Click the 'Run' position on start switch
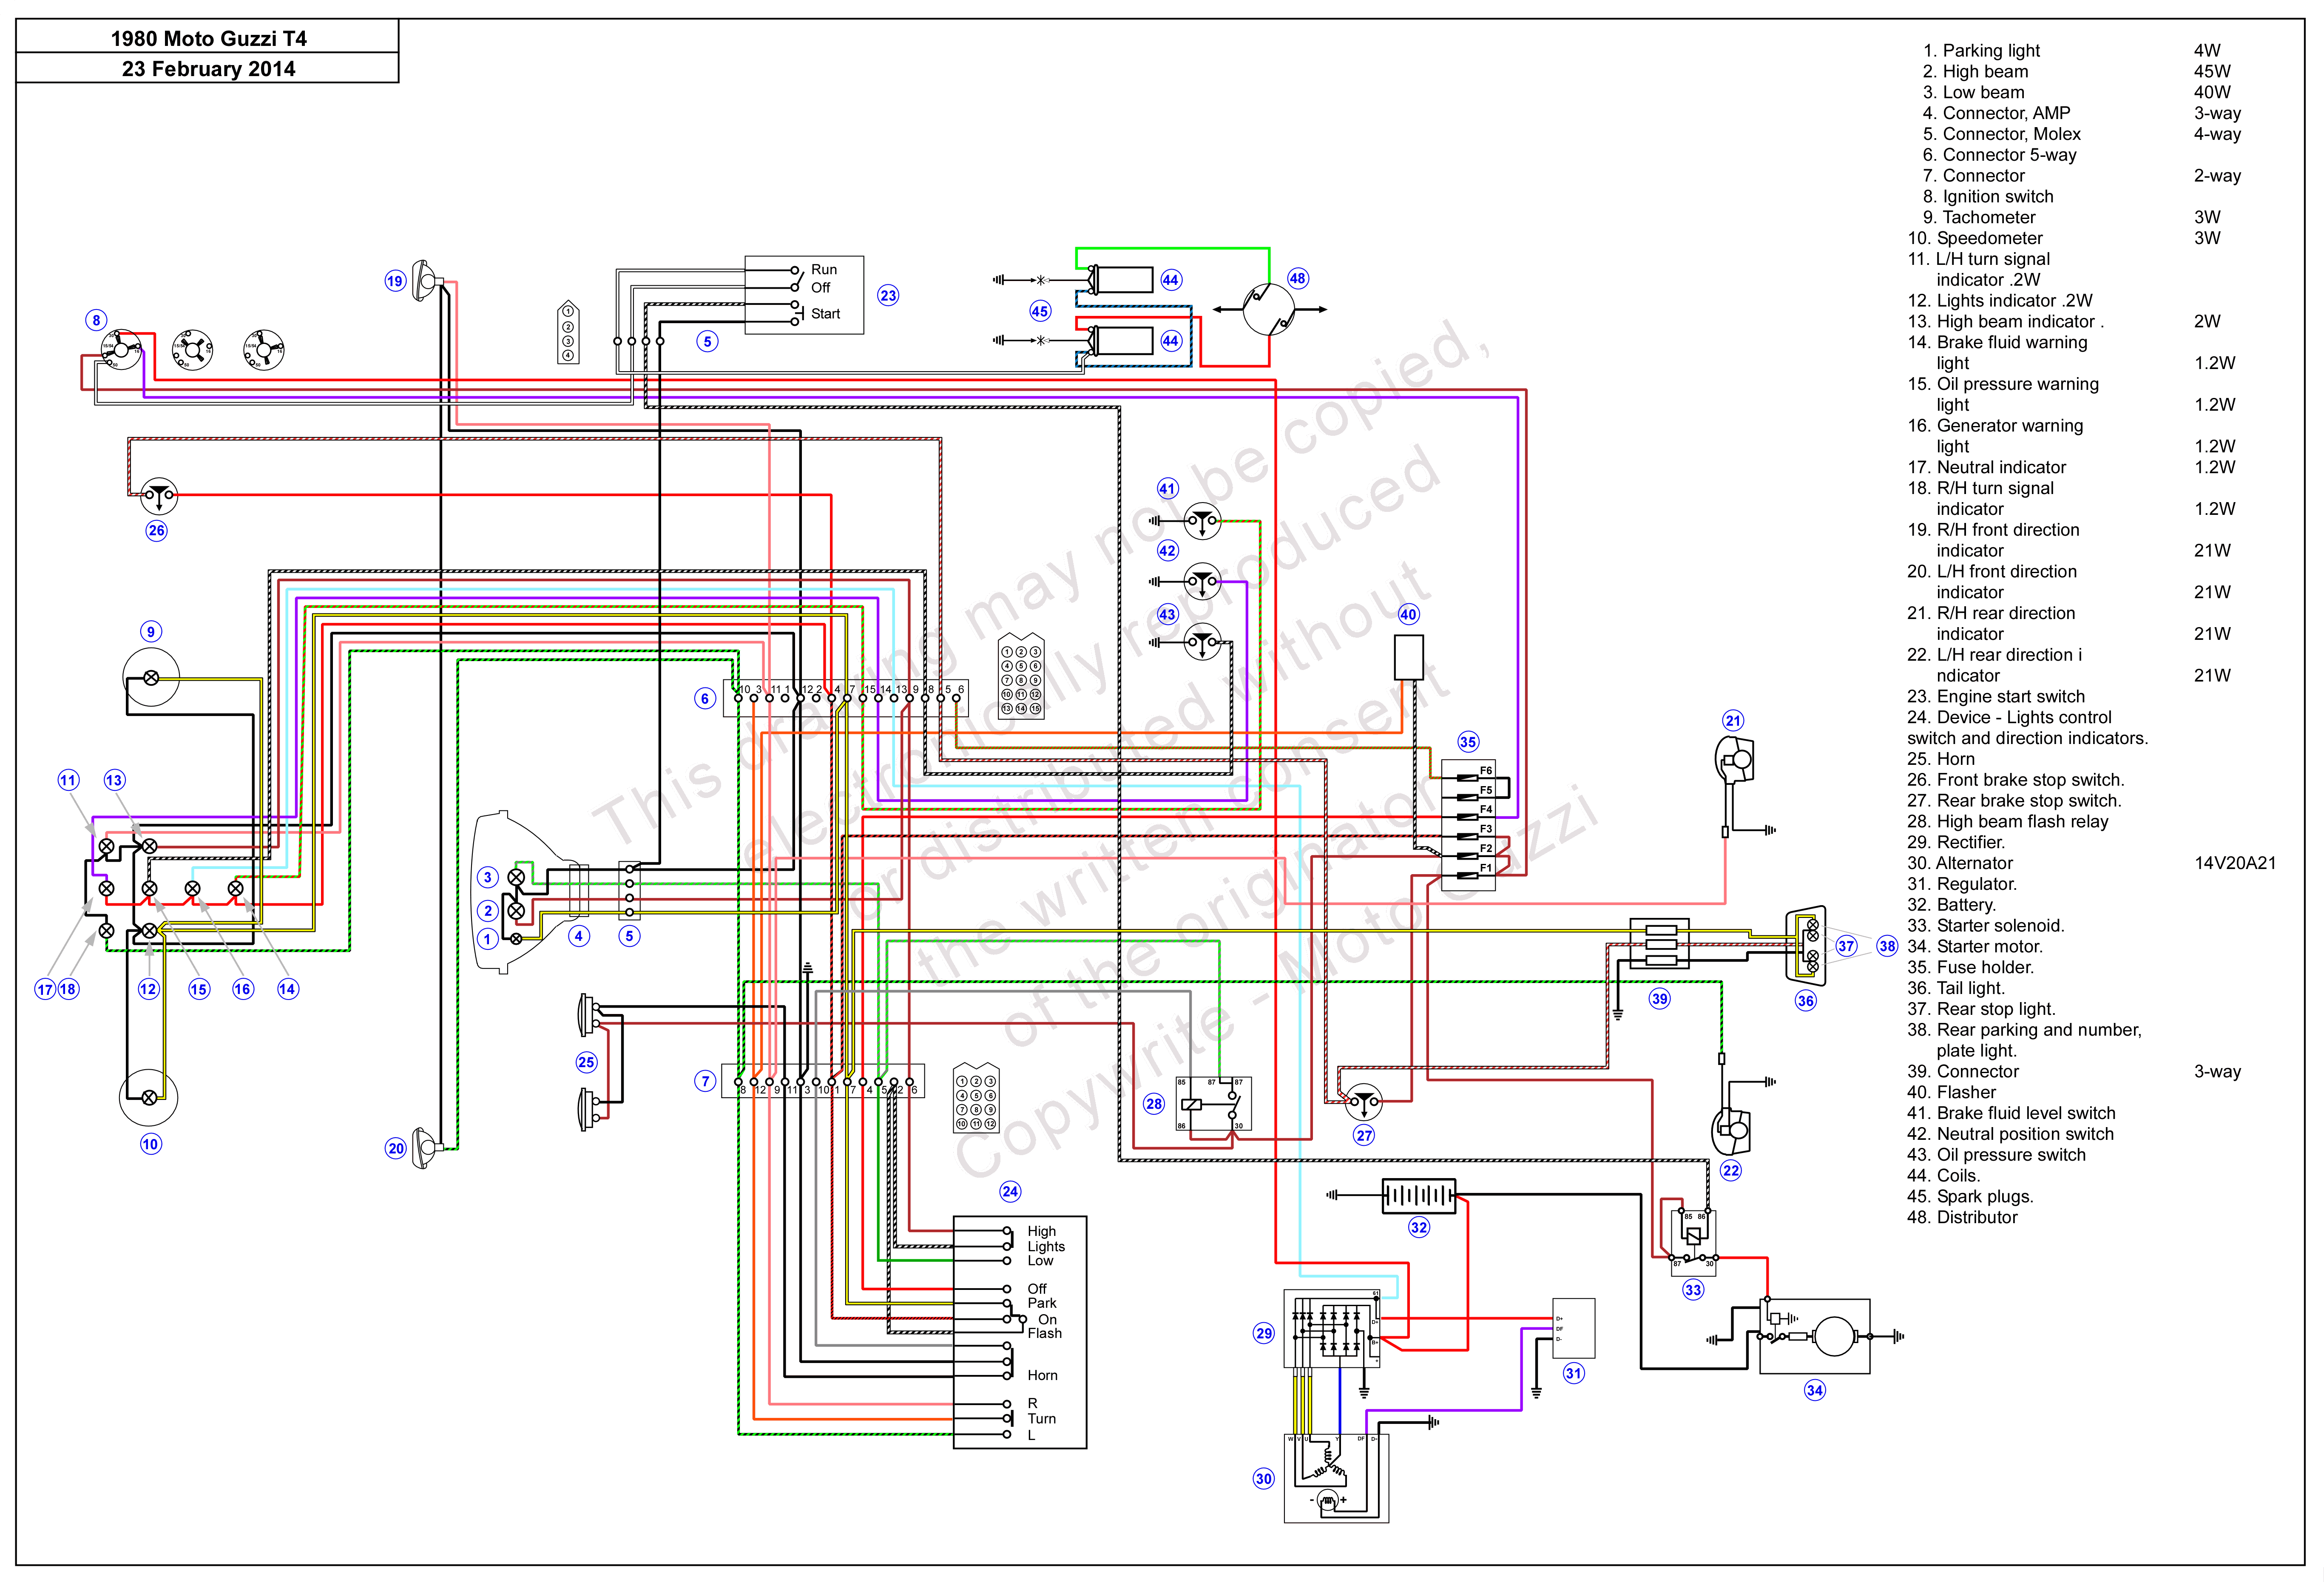The height and width of the screenshot is (1582, 2324). coord(824,269)
